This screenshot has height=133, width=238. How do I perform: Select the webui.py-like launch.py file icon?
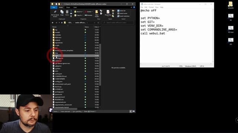point(54,86)
